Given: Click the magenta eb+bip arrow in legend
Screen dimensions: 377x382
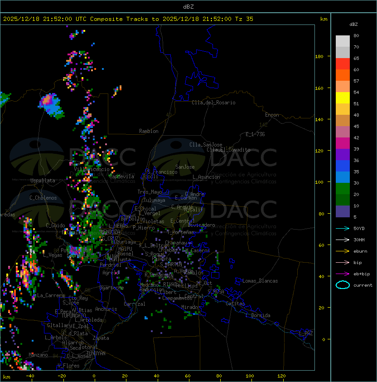Looking at the screenshot, I should (x=343, y=274).
